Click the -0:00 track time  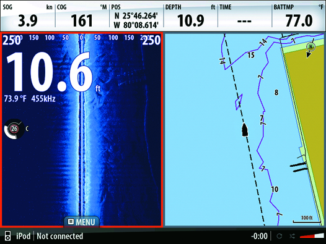(259, 236)
